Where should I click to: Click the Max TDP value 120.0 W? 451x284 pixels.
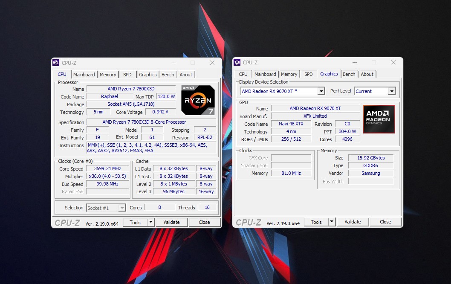166,97
